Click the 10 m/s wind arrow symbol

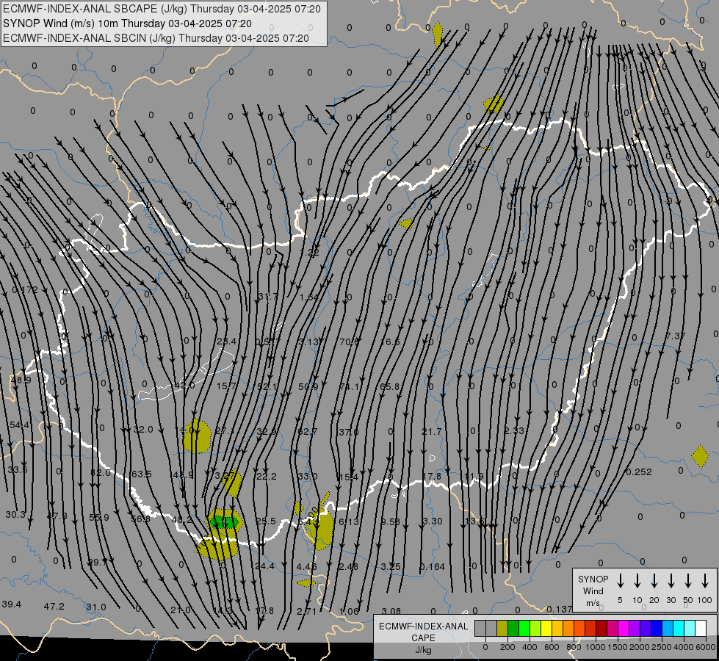coord(637,580)
